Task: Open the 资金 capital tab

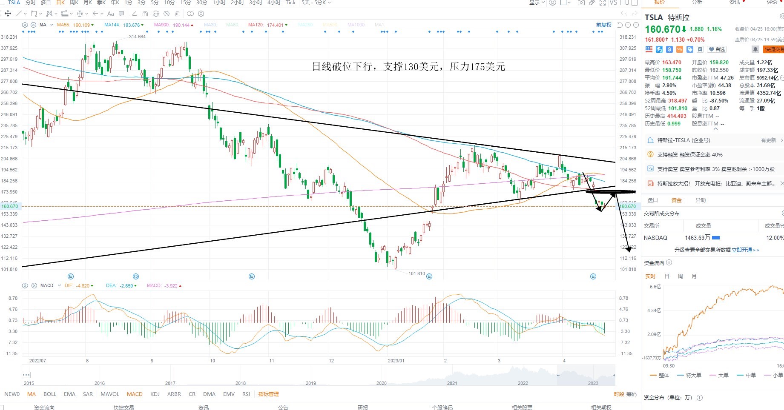Action: click(676, 200)
